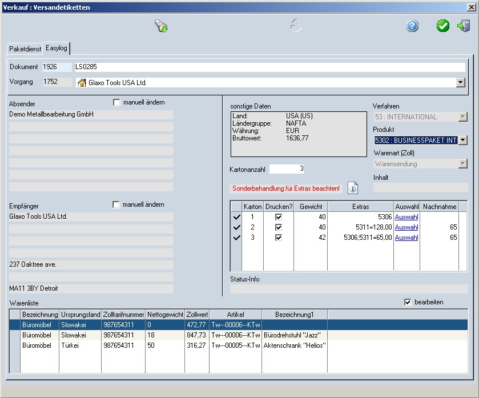Confirm with the green checkmark icon
The image size is (479, 398).
443,26
